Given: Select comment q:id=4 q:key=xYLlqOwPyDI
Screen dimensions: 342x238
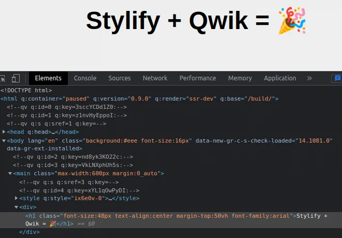Looking at the screenshot, I should (x=79, y=190).
